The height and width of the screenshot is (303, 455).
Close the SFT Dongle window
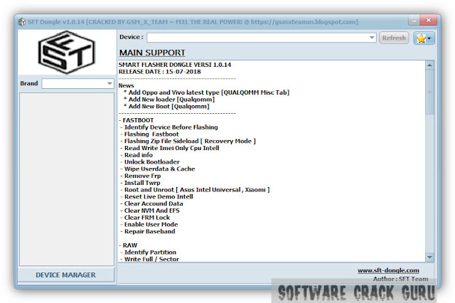click(x=428, y=21)
